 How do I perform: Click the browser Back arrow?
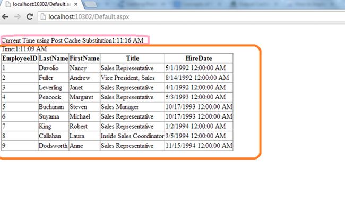(5, 16)
